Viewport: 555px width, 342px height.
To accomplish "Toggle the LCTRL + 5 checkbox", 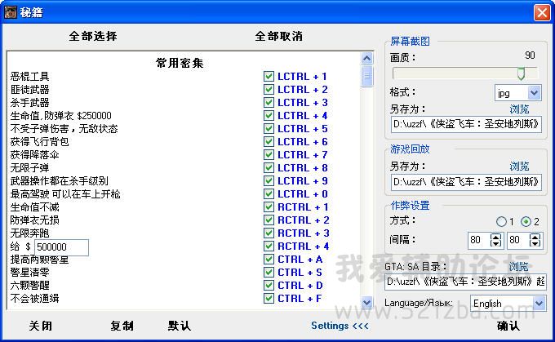I will pyautogui.click(x=269, y=129).
